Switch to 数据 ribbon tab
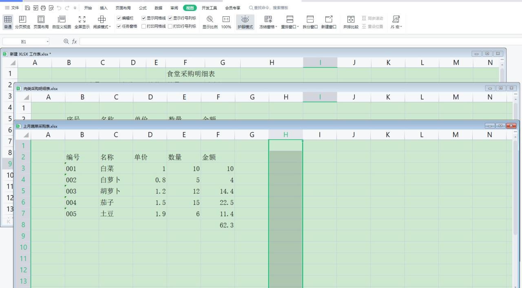The height and width of the screenshot is (288, 522). click(158, 8)
